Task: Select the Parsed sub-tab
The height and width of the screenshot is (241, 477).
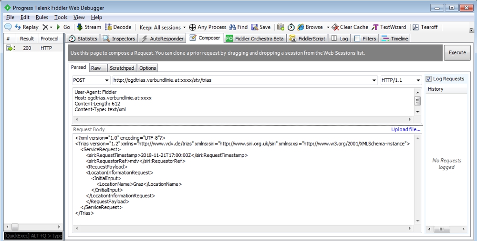Action: coord(79,67)
